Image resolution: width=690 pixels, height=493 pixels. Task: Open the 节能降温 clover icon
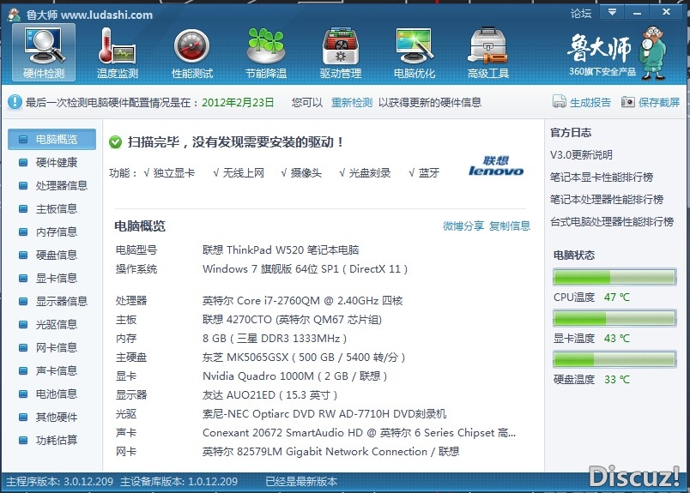(x=266, y=52)
